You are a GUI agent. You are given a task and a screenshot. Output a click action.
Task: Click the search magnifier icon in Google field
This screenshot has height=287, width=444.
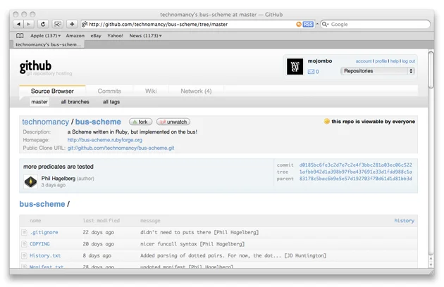(325, 25)
